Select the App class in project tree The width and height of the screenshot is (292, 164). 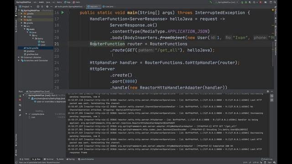point(41,42)
